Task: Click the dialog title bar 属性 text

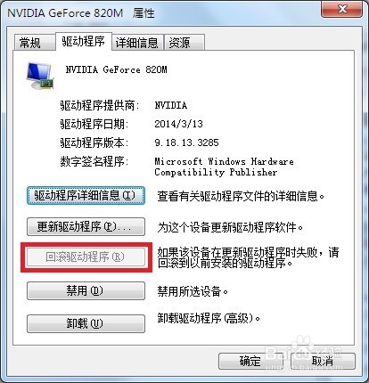Action: click(x=143, y=13)
